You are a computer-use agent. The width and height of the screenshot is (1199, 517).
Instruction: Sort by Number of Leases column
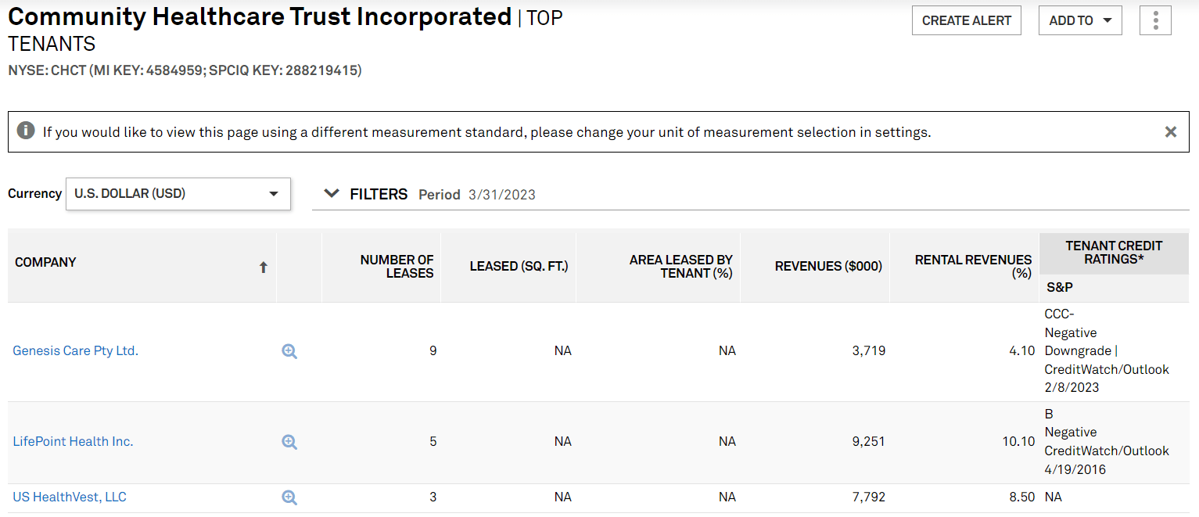(x=397, y=266)
